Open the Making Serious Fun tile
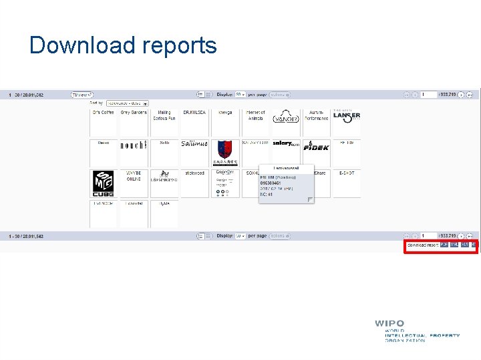The height and width of the screenshot is (360, 481). pos(164,123)
